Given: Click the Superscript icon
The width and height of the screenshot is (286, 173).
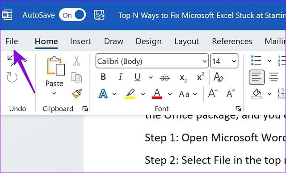Looking at the screenshot, I should click(201, 76).
